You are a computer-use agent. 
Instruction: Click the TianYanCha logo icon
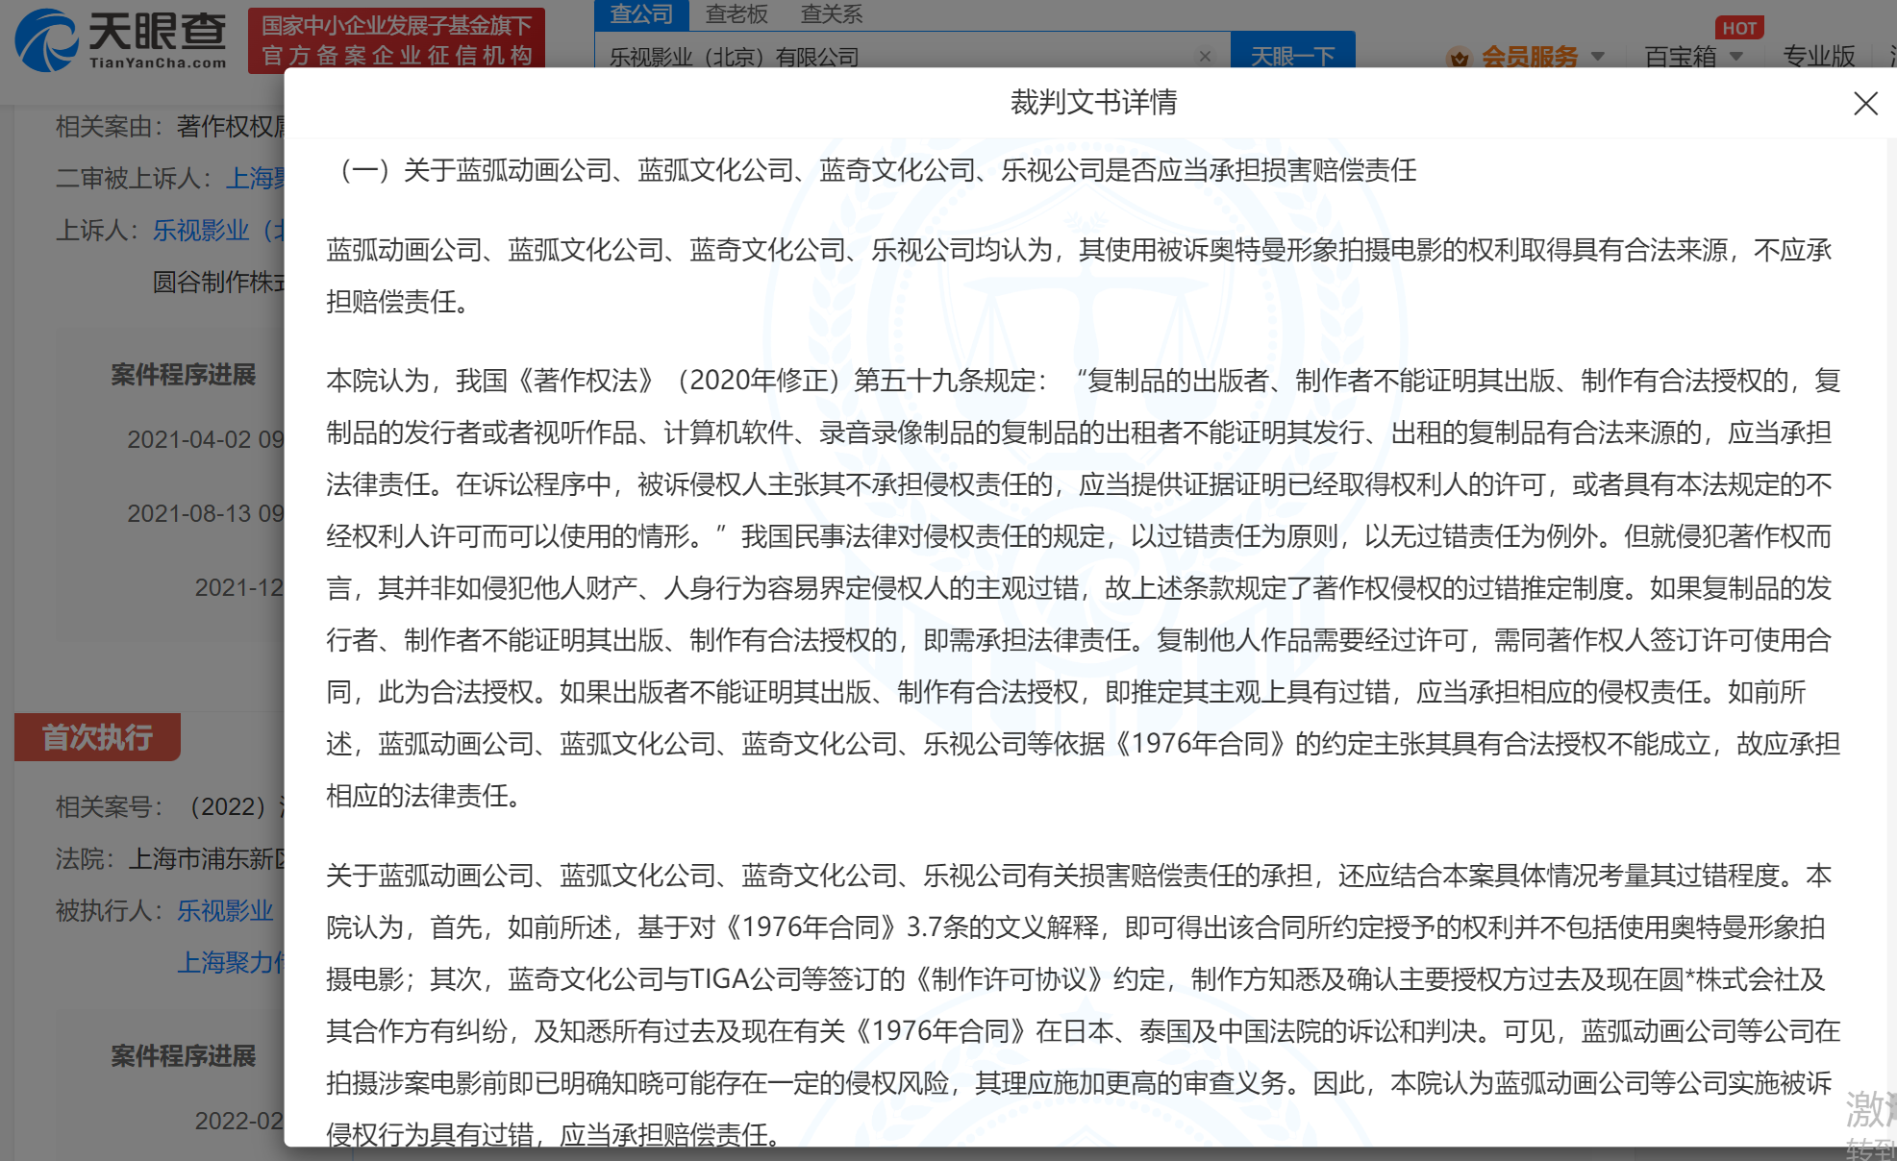coord(46,40)
